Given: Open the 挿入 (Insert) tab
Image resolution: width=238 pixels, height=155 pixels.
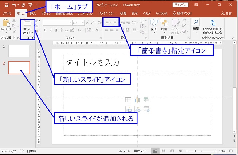Looking at the screenshot, I should coord(33,13).
